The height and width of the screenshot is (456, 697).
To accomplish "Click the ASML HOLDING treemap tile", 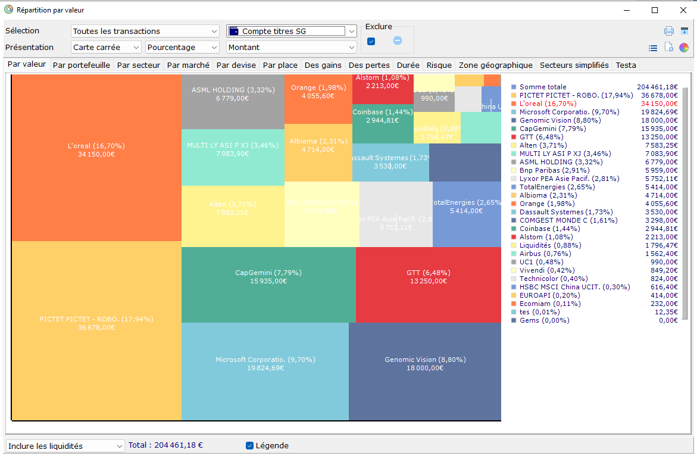I will 233,102.
